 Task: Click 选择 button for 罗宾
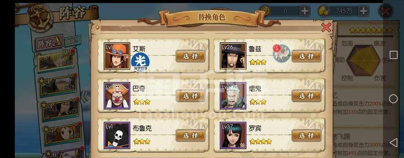coord(306,135)
